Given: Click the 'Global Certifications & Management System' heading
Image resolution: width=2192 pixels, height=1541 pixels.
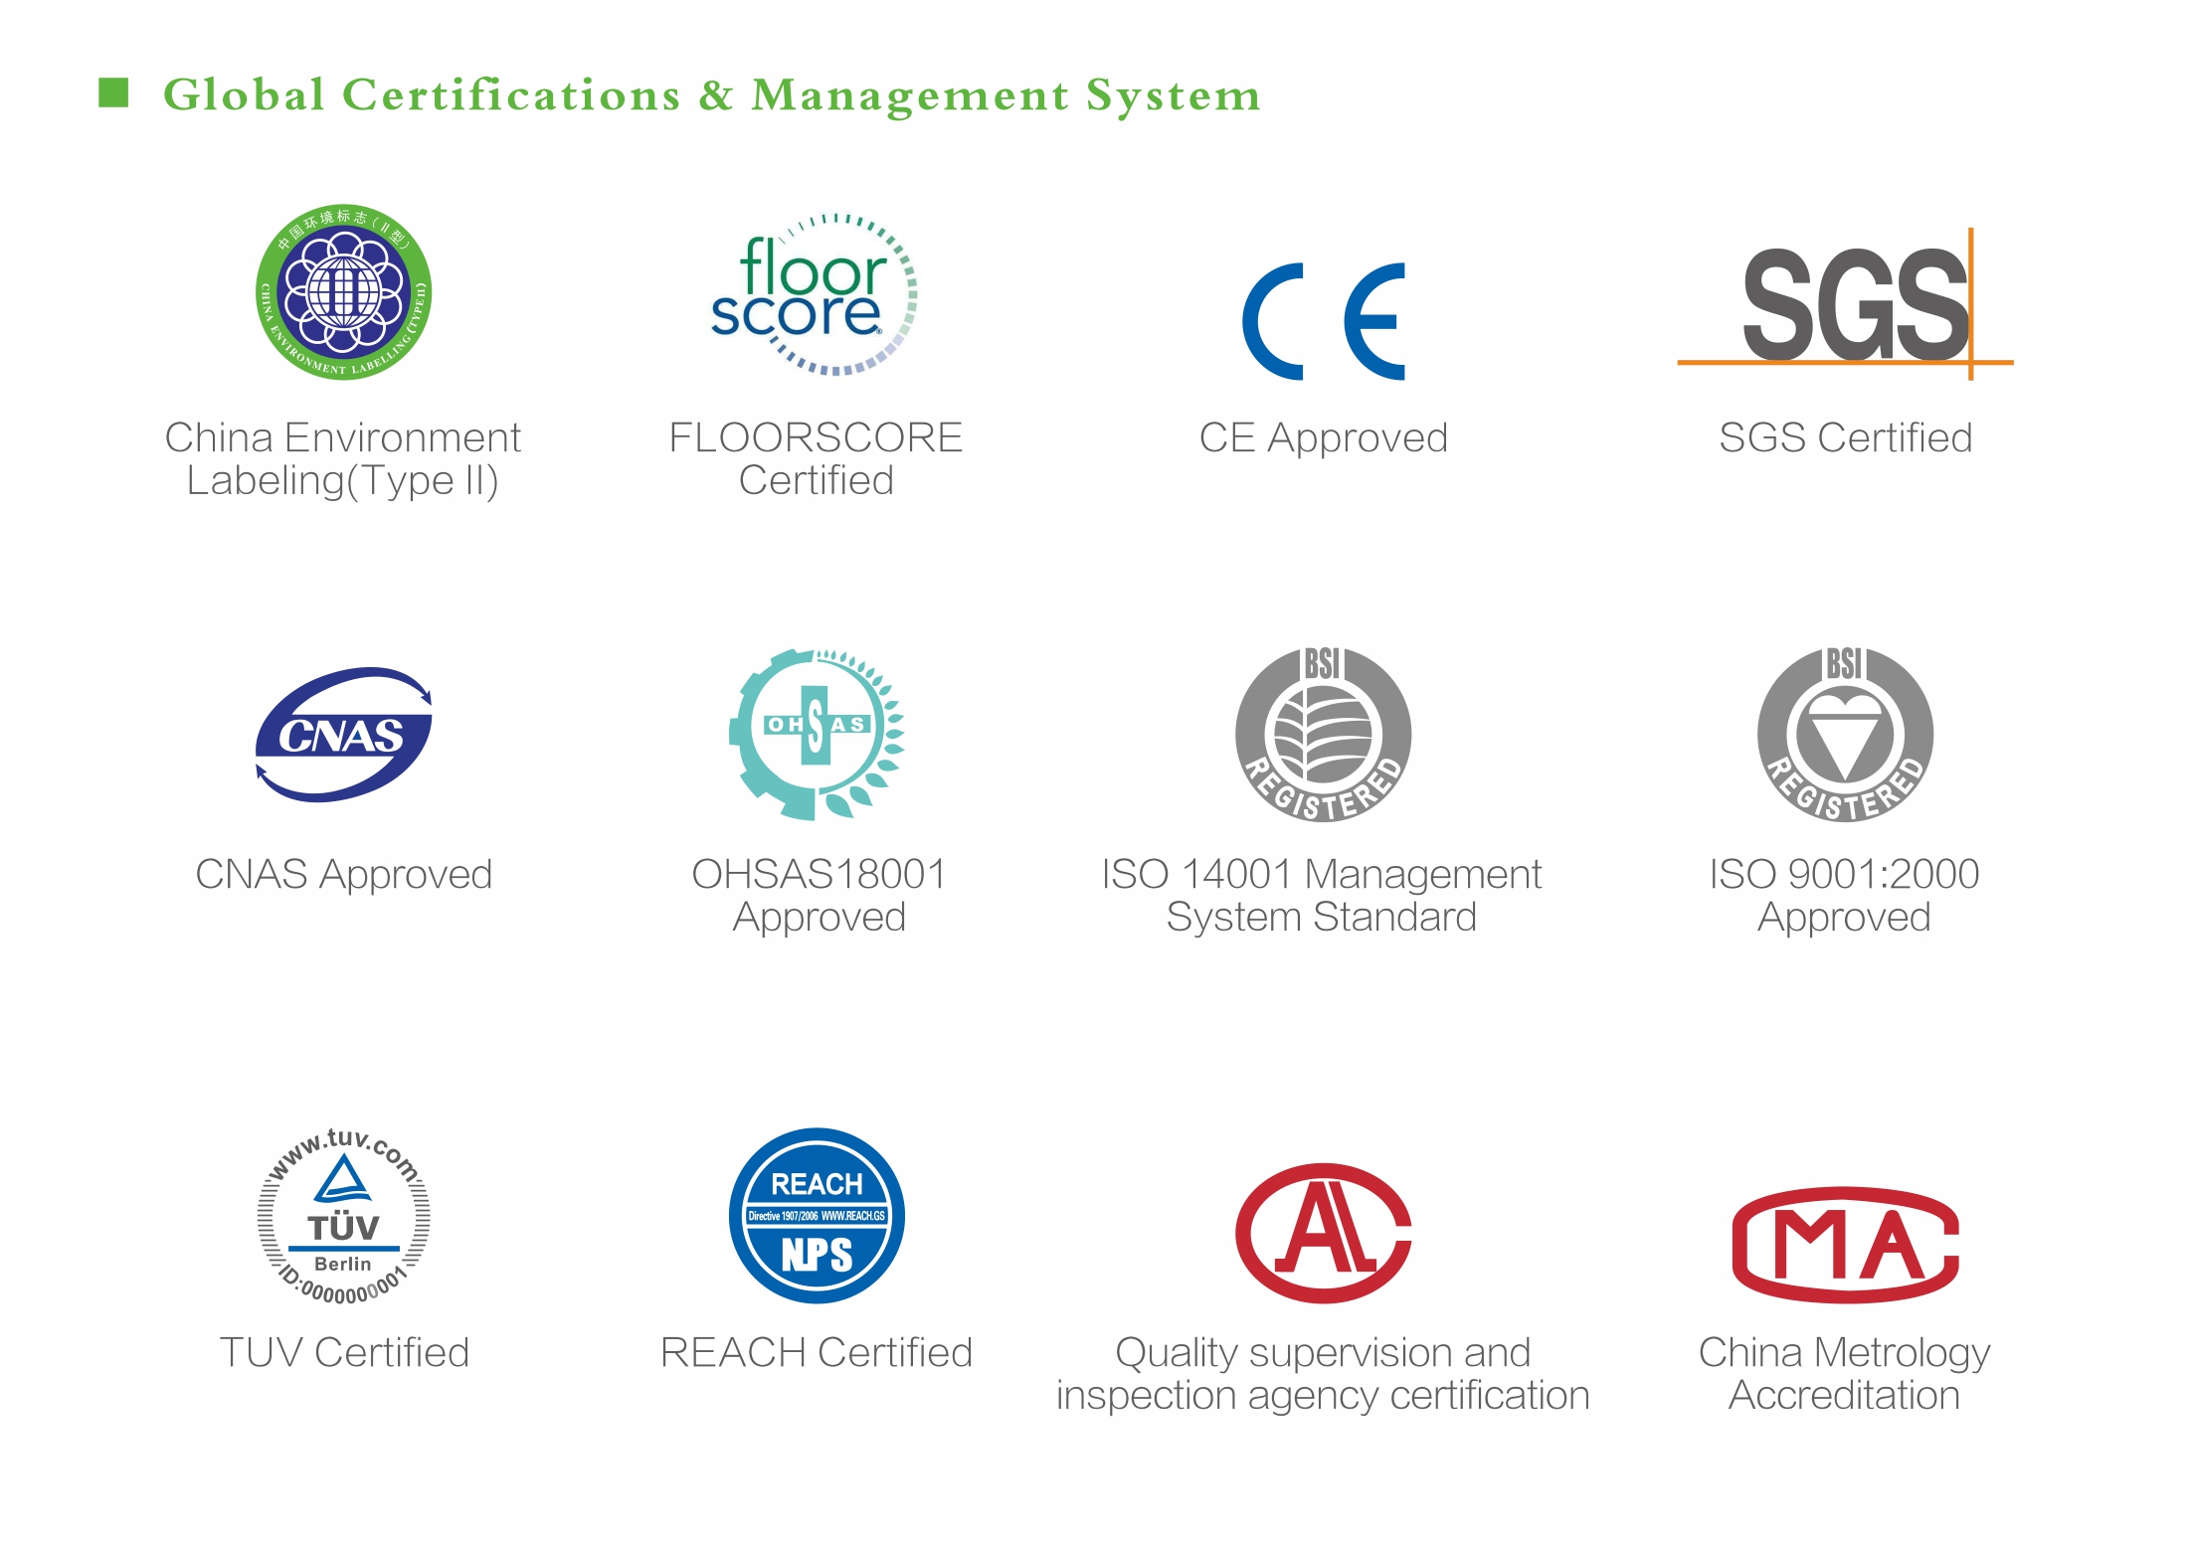Looking at the screenshot, I should pos(712,95).
